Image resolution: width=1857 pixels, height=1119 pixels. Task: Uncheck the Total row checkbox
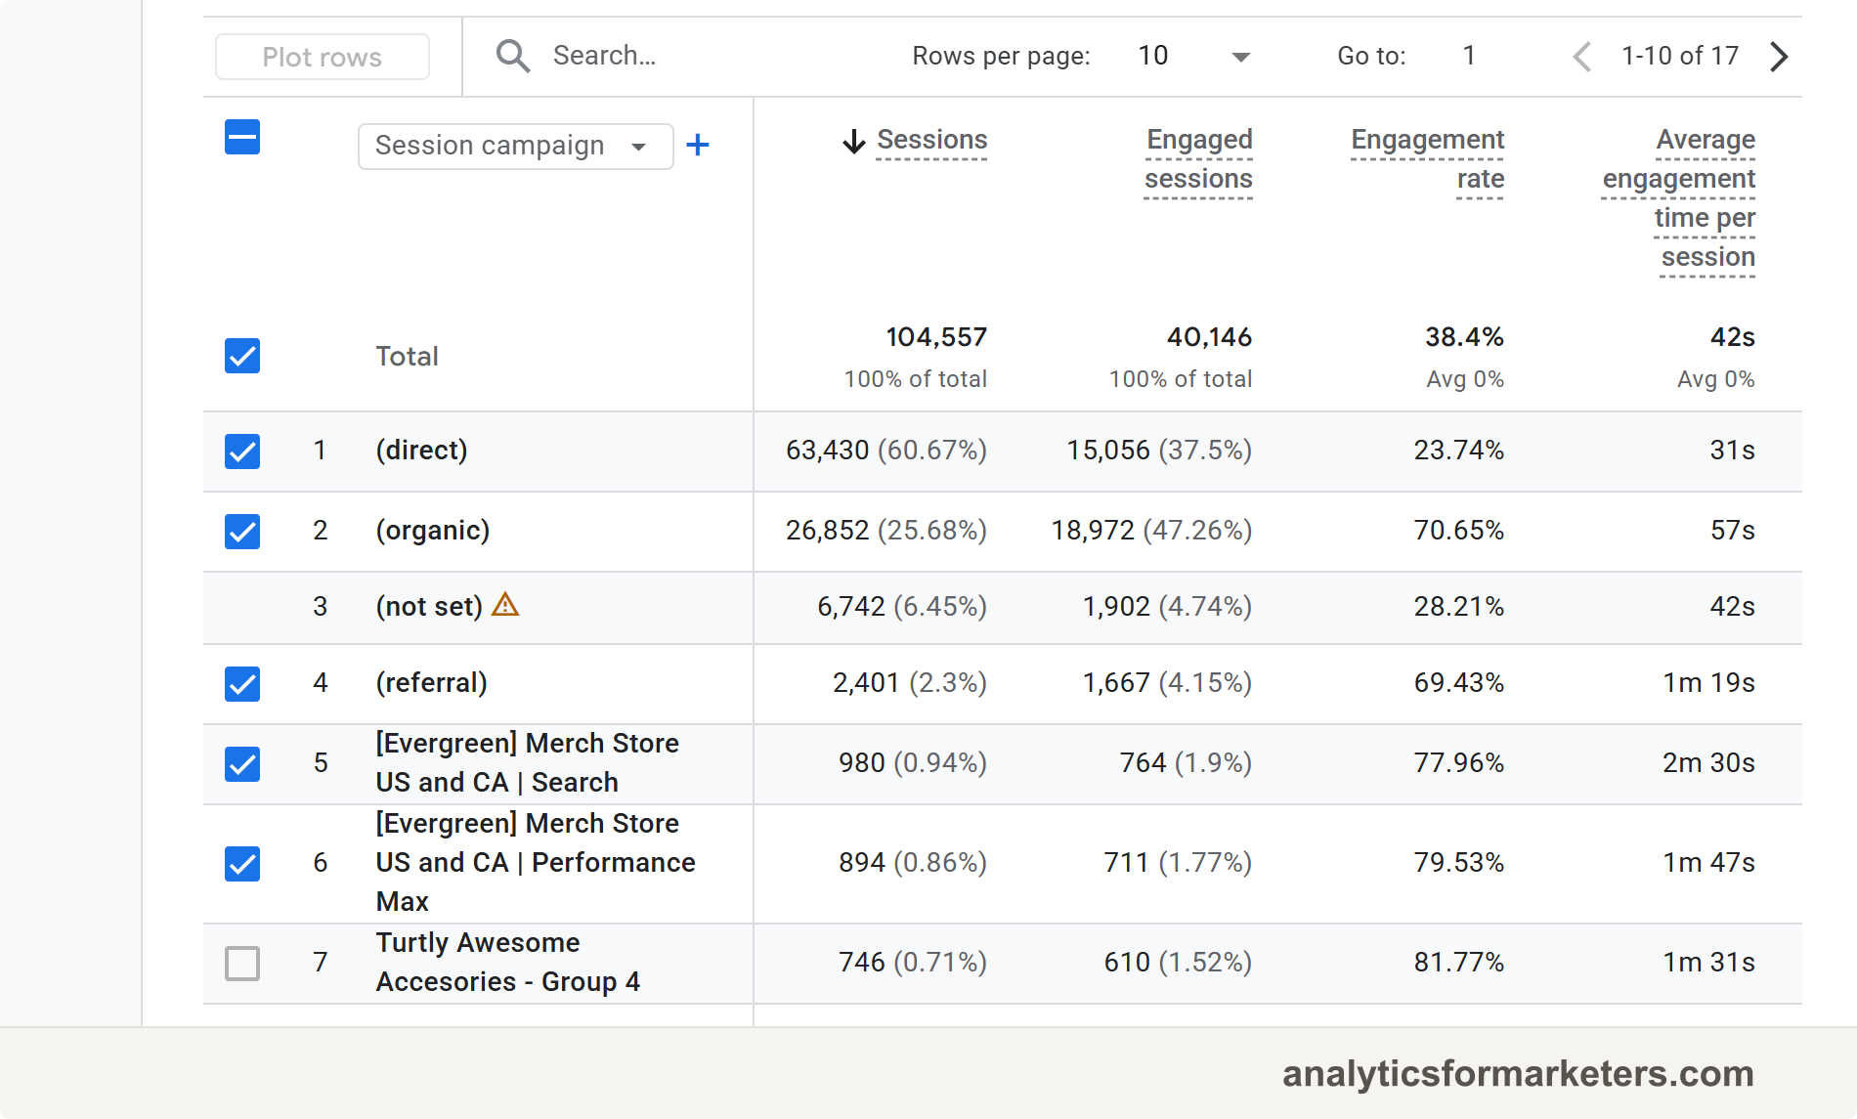242,356
